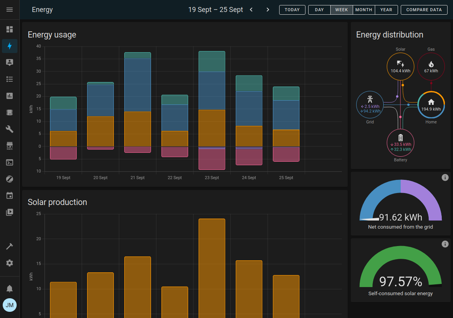The height and width of the screenshot is (318, 453).
Task: Go to next week with right chevron
Action: 268,10
